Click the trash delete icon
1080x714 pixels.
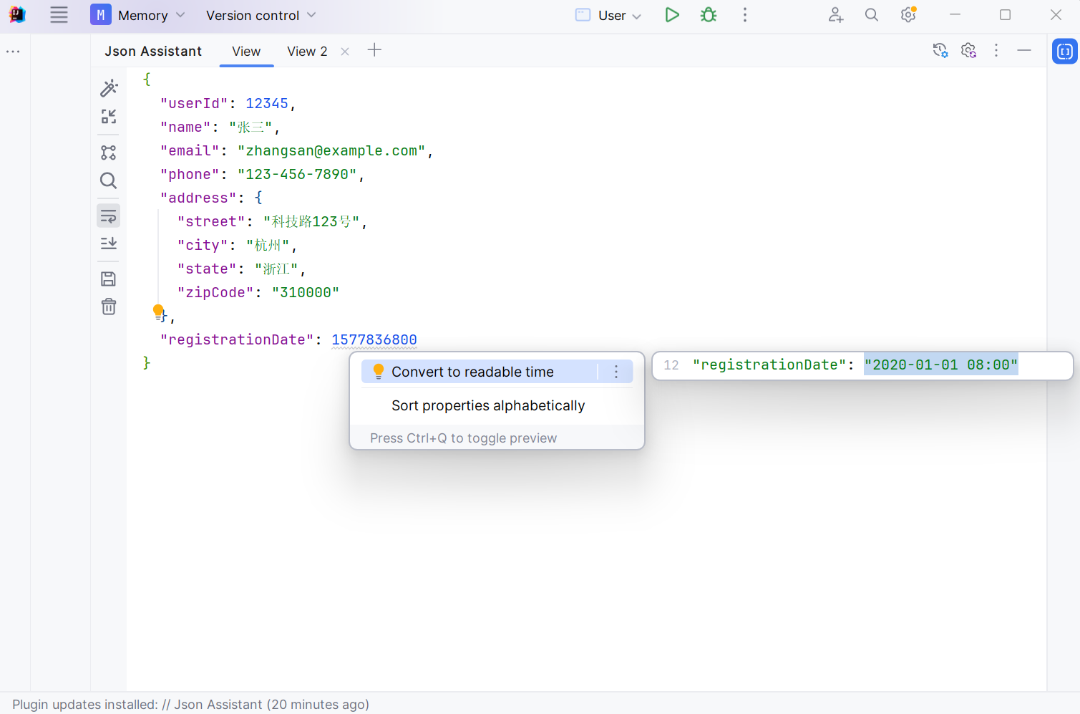(109, 307)
